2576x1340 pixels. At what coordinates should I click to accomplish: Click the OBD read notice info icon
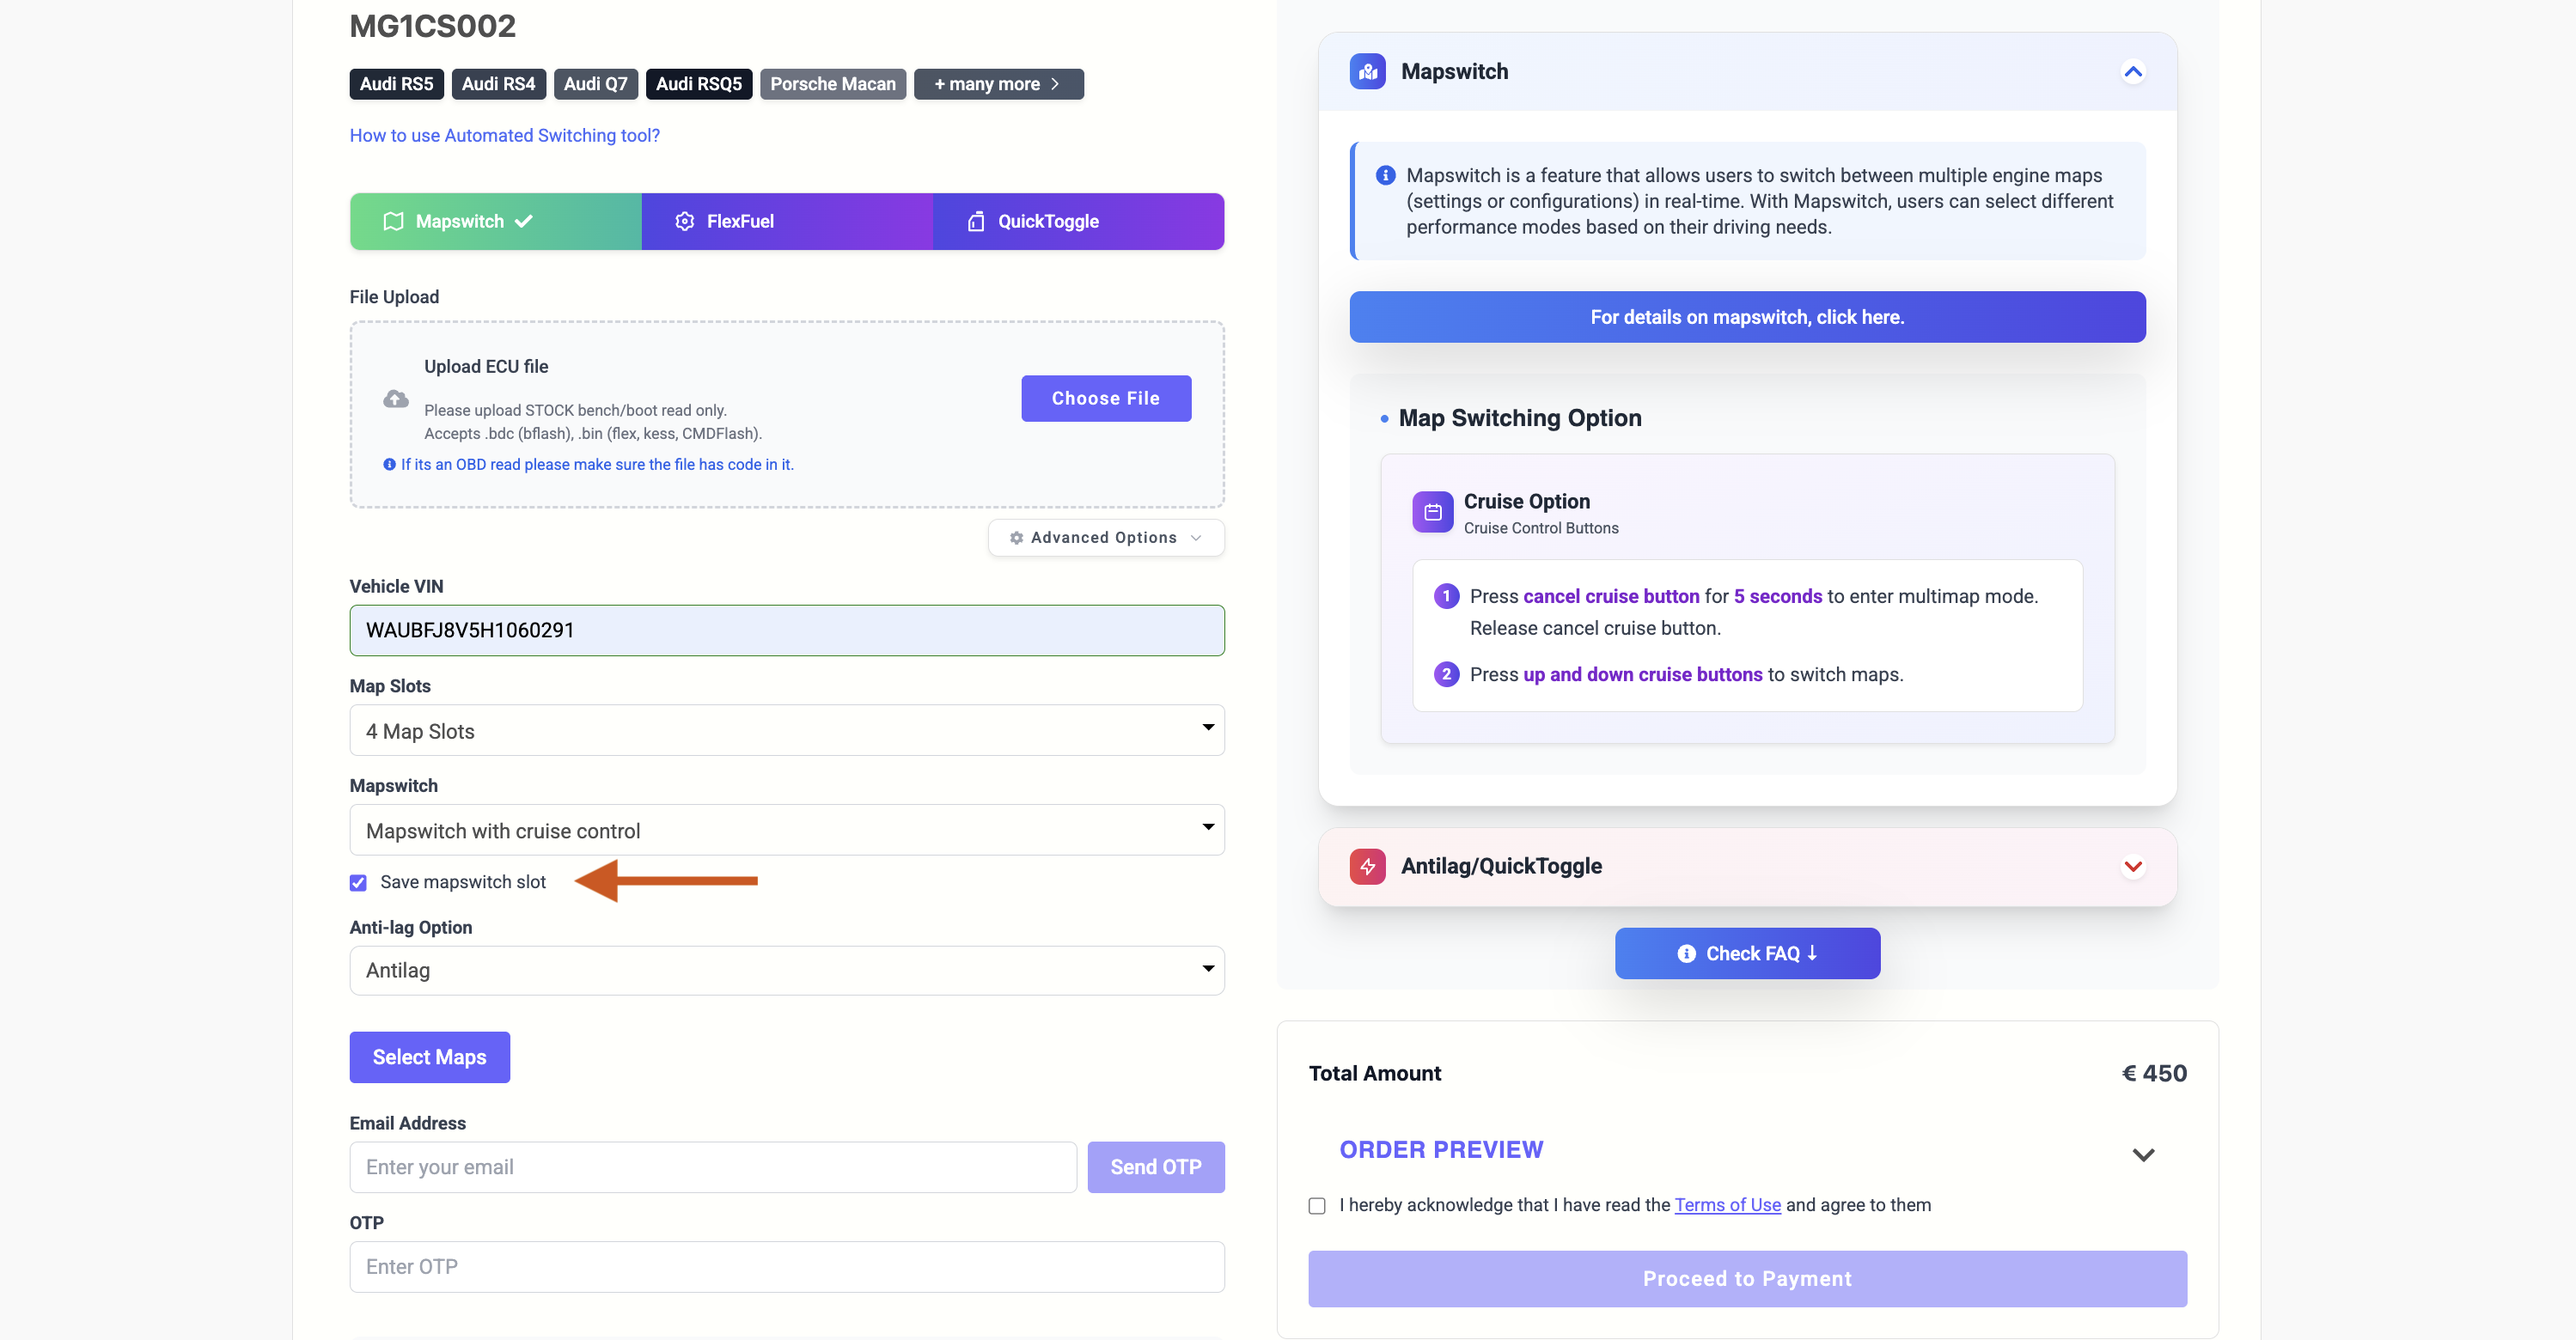[x=389, y=465]
